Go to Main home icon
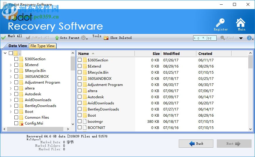The height and width of the screenshot is (157, 255). tap(241, 23)
